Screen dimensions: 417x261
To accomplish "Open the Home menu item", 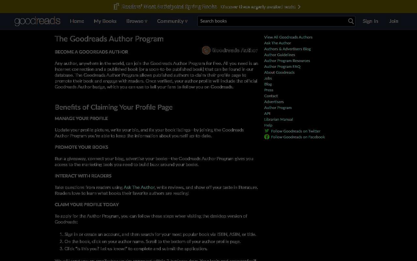I will click(77, 21).
